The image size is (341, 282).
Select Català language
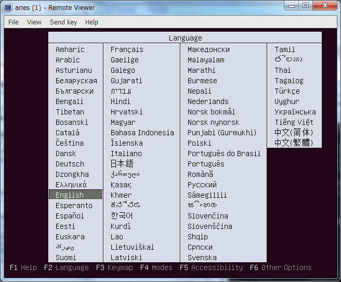coord(68,133)
